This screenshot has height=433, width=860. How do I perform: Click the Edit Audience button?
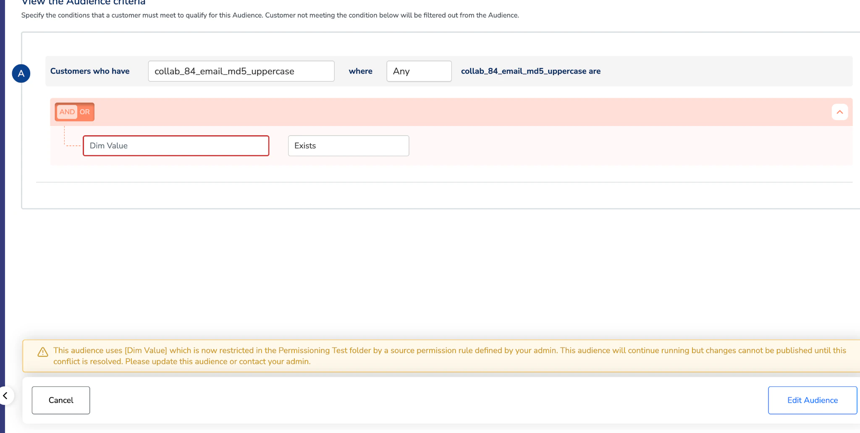point(813,400)
